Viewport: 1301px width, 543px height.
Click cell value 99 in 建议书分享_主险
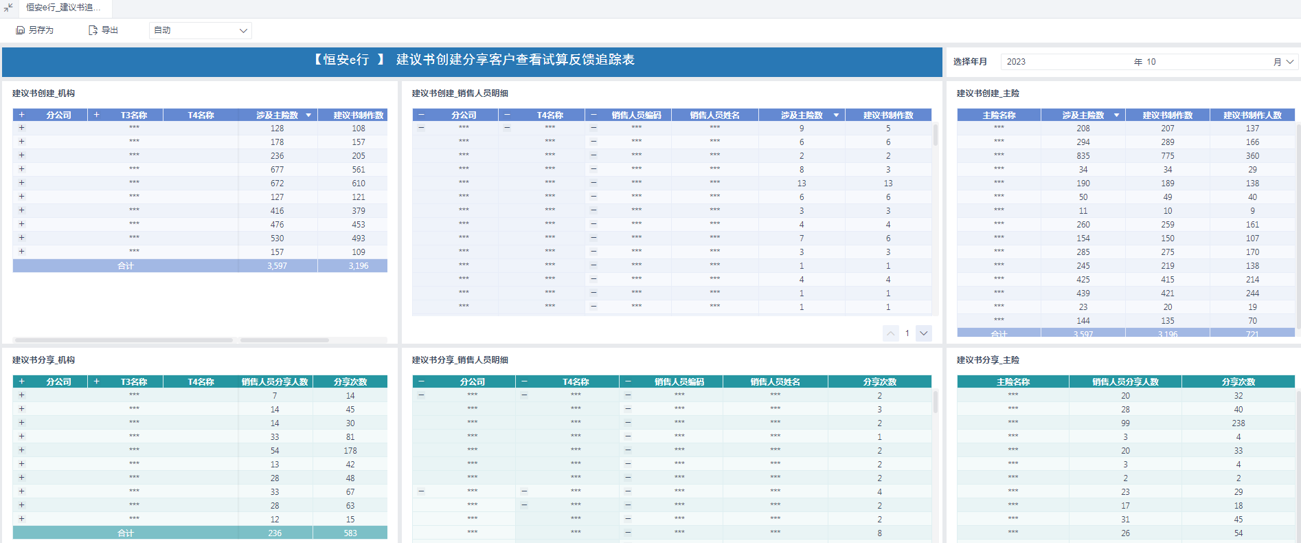pyautogui.click(x=1125, y=423)
